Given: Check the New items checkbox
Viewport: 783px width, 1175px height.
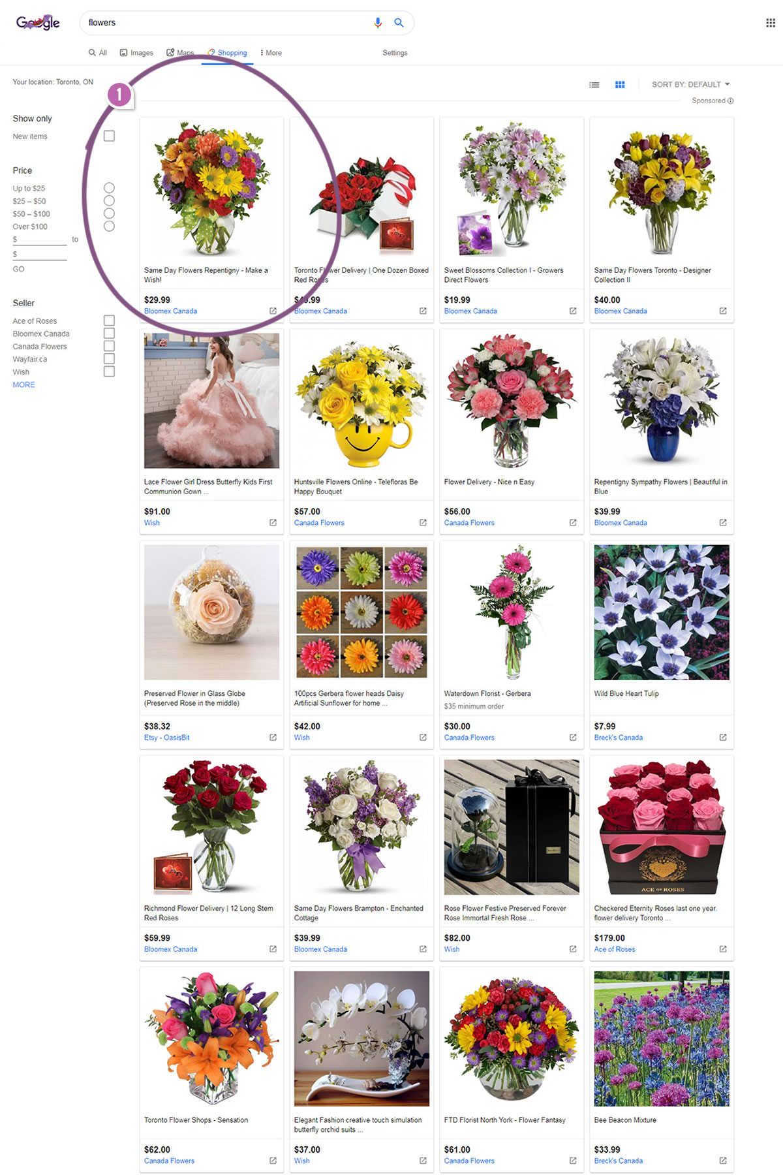Looking at the screenshot, I should [x=110, y=136].
